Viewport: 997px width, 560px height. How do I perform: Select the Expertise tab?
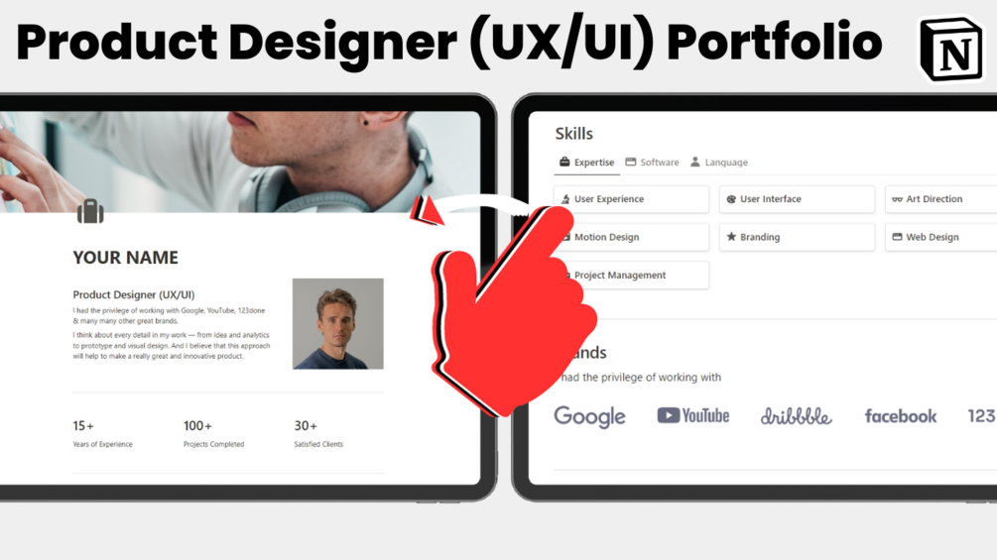point(587,162)
